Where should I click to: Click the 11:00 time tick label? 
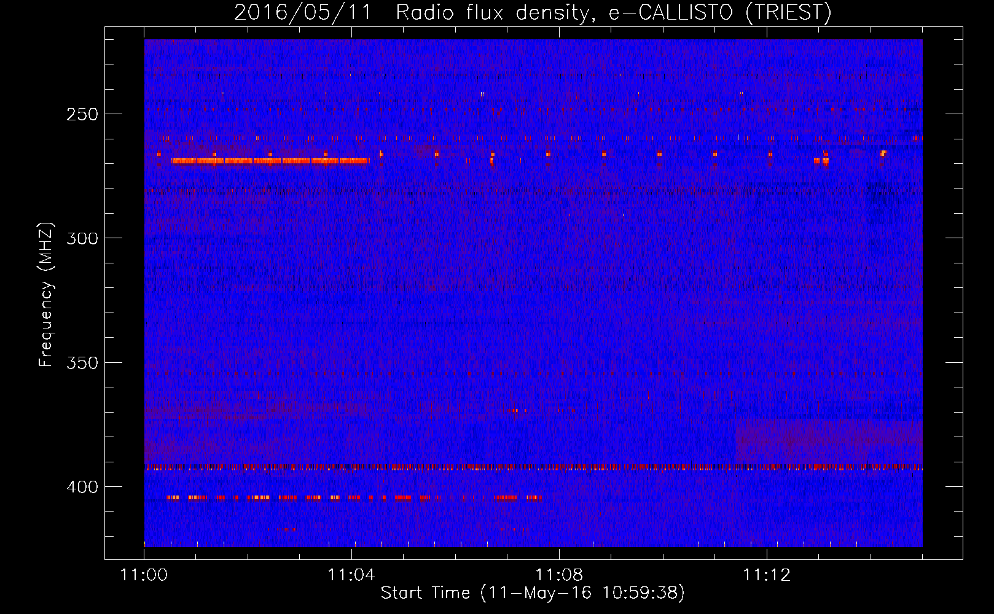[144, 575]
